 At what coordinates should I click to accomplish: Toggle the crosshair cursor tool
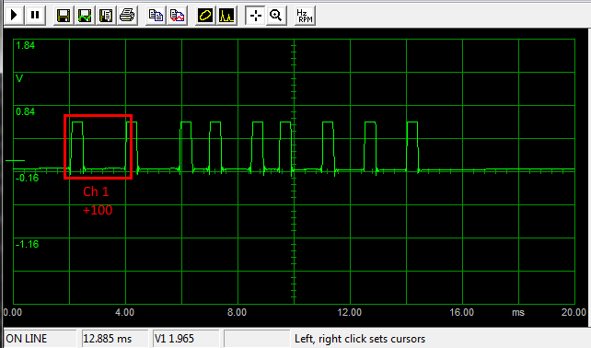pyautogui.click(x=255, y=16)
